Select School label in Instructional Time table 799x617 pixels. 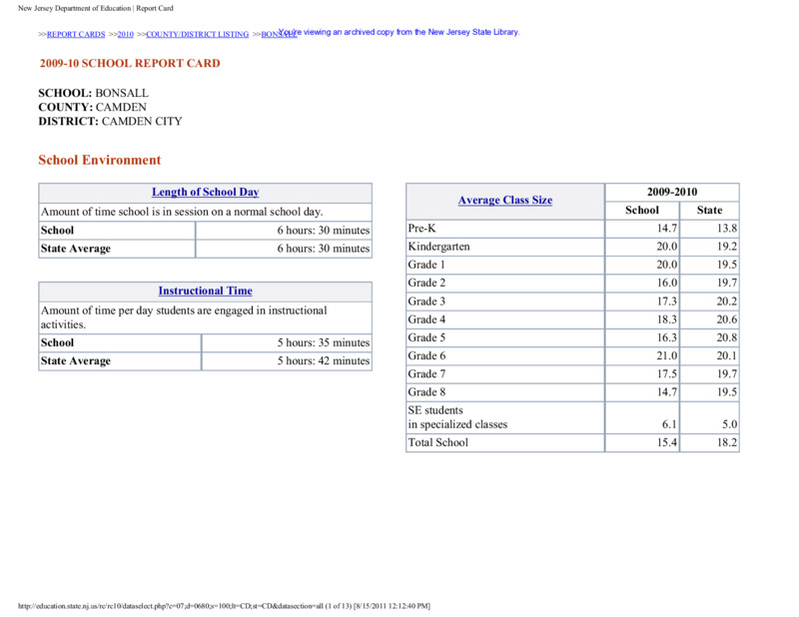(57, 342)
